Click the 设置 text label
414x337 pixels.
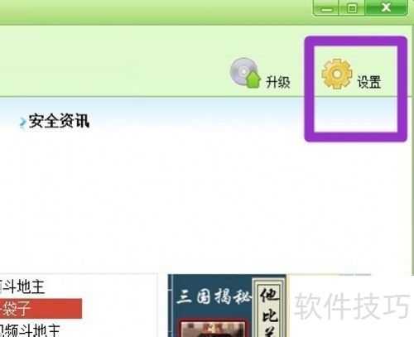(x=369, y=82)
